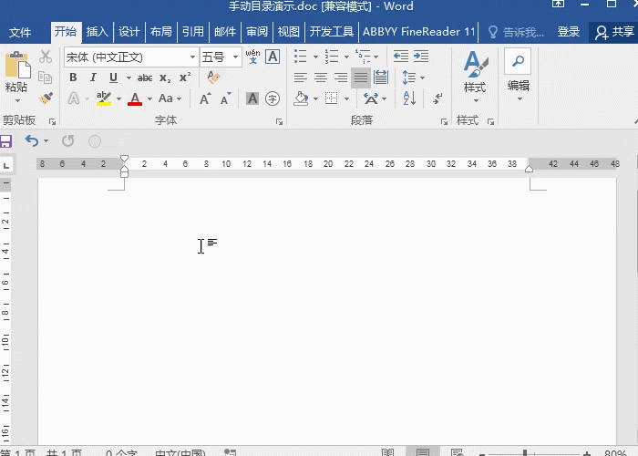Click the Cut scissors icon
The image size is (638, 456).
click(46, 57)
